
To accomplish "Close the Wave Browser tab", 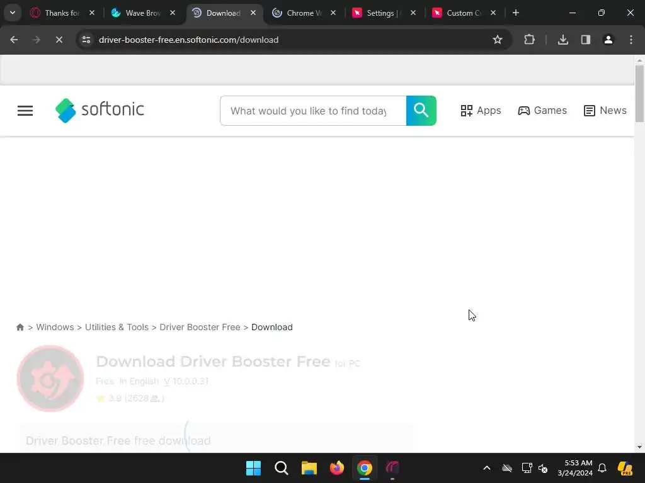I will tap(173, 13).
